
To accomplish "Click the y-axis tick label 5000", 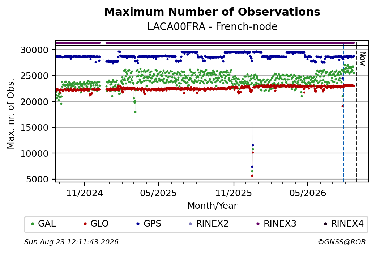I will (x=37, y=179).
